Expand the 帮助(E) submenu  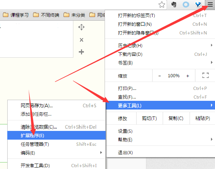tap(160, 140)
